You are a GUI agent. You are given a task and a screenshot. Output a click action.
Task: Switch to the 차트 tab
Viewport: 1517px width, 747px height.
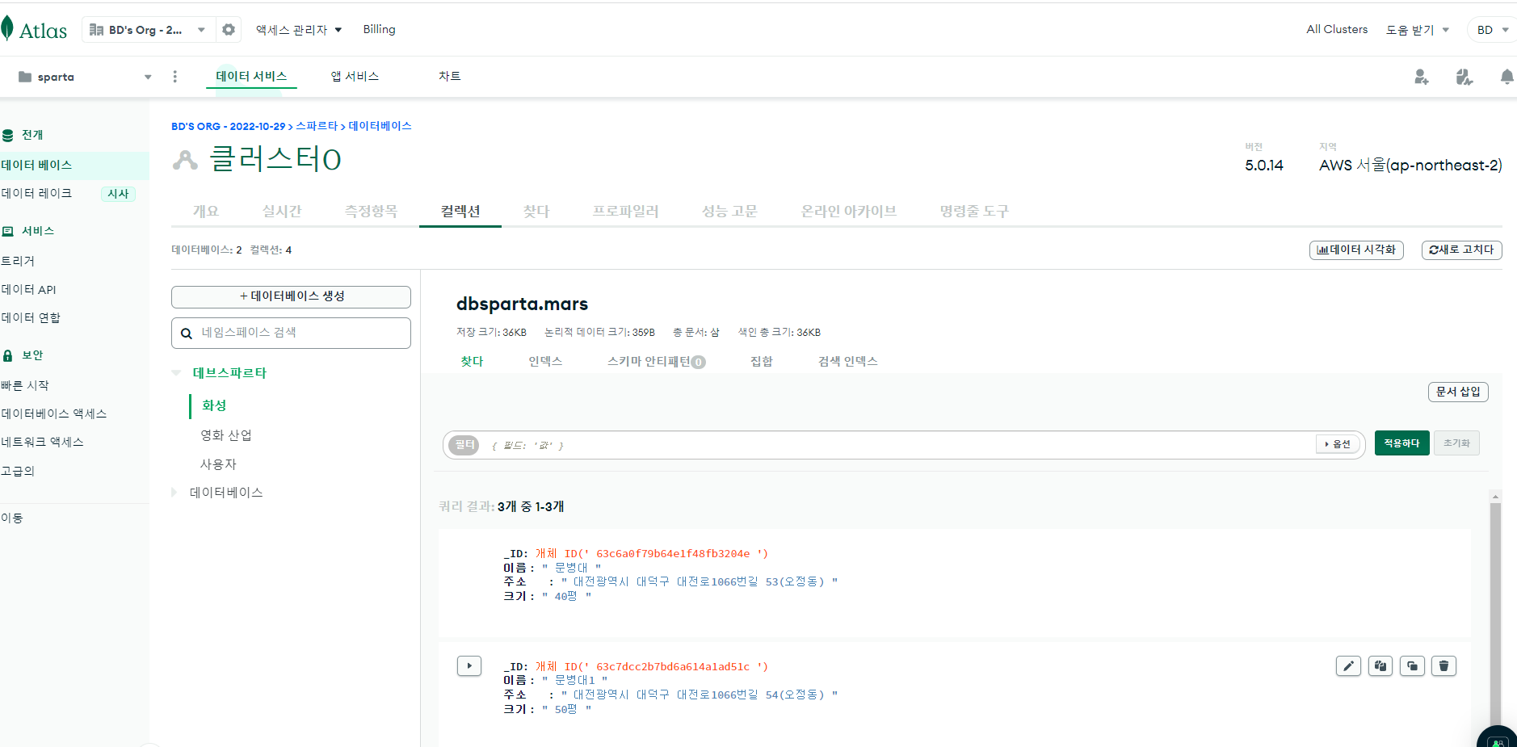[450, 76]
